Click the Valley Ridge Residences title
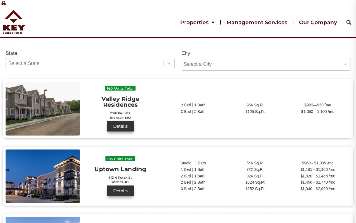This screenshot has height=223, width=356. point(120,102)
